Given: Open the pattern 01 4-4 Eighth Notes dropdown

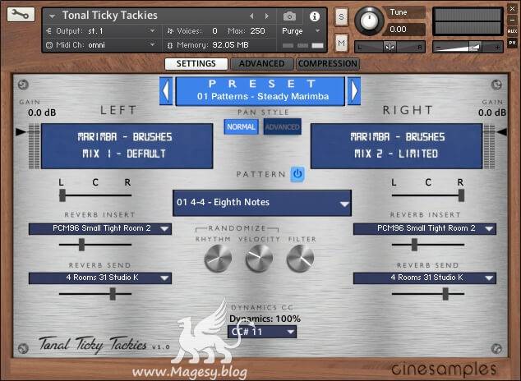Looking at the screenshot, I should click(262, 203).
